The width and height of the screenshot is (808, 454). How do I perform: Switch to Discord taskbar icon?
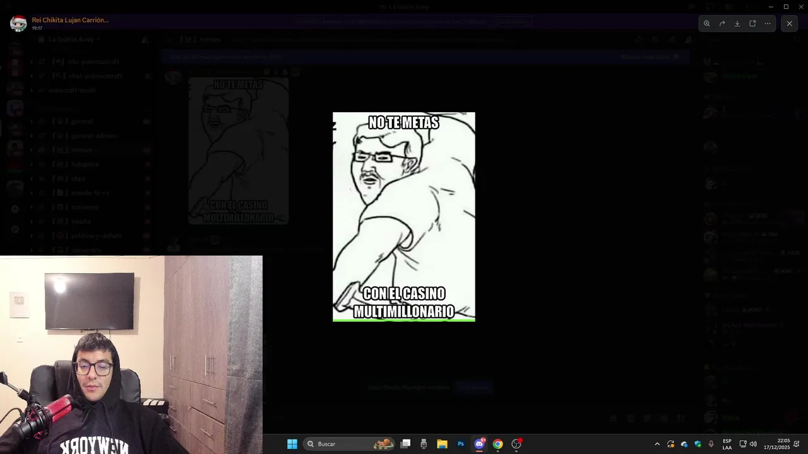click(x=479, y=444)
